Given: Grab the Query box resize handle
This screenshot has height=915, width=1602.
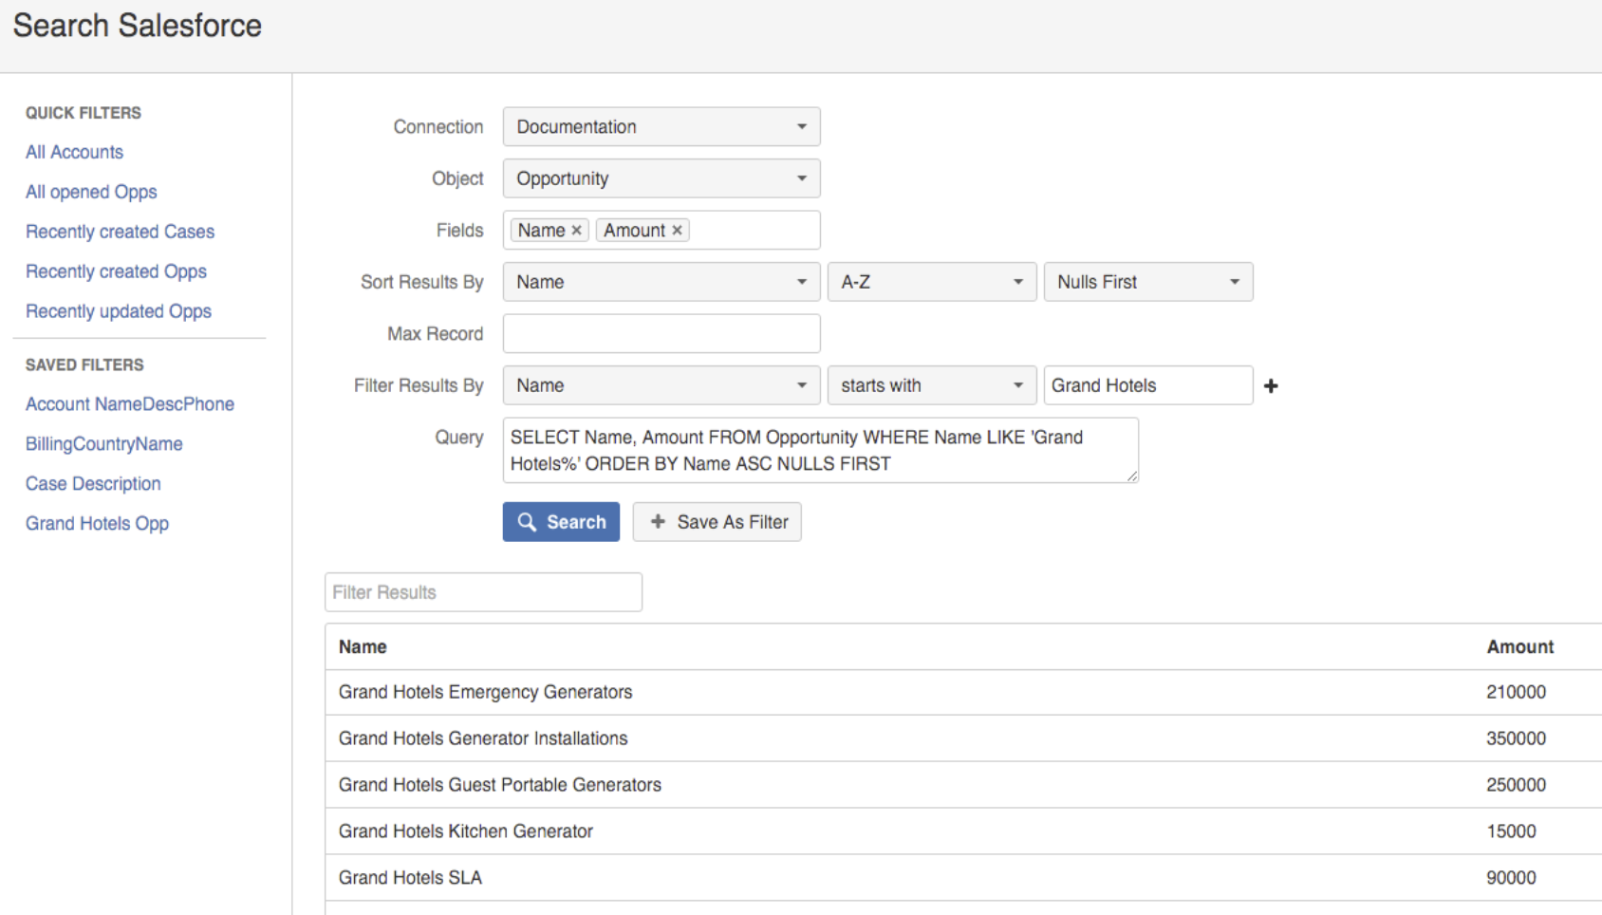Looking at the screenshot, I should pos(1132,476).
